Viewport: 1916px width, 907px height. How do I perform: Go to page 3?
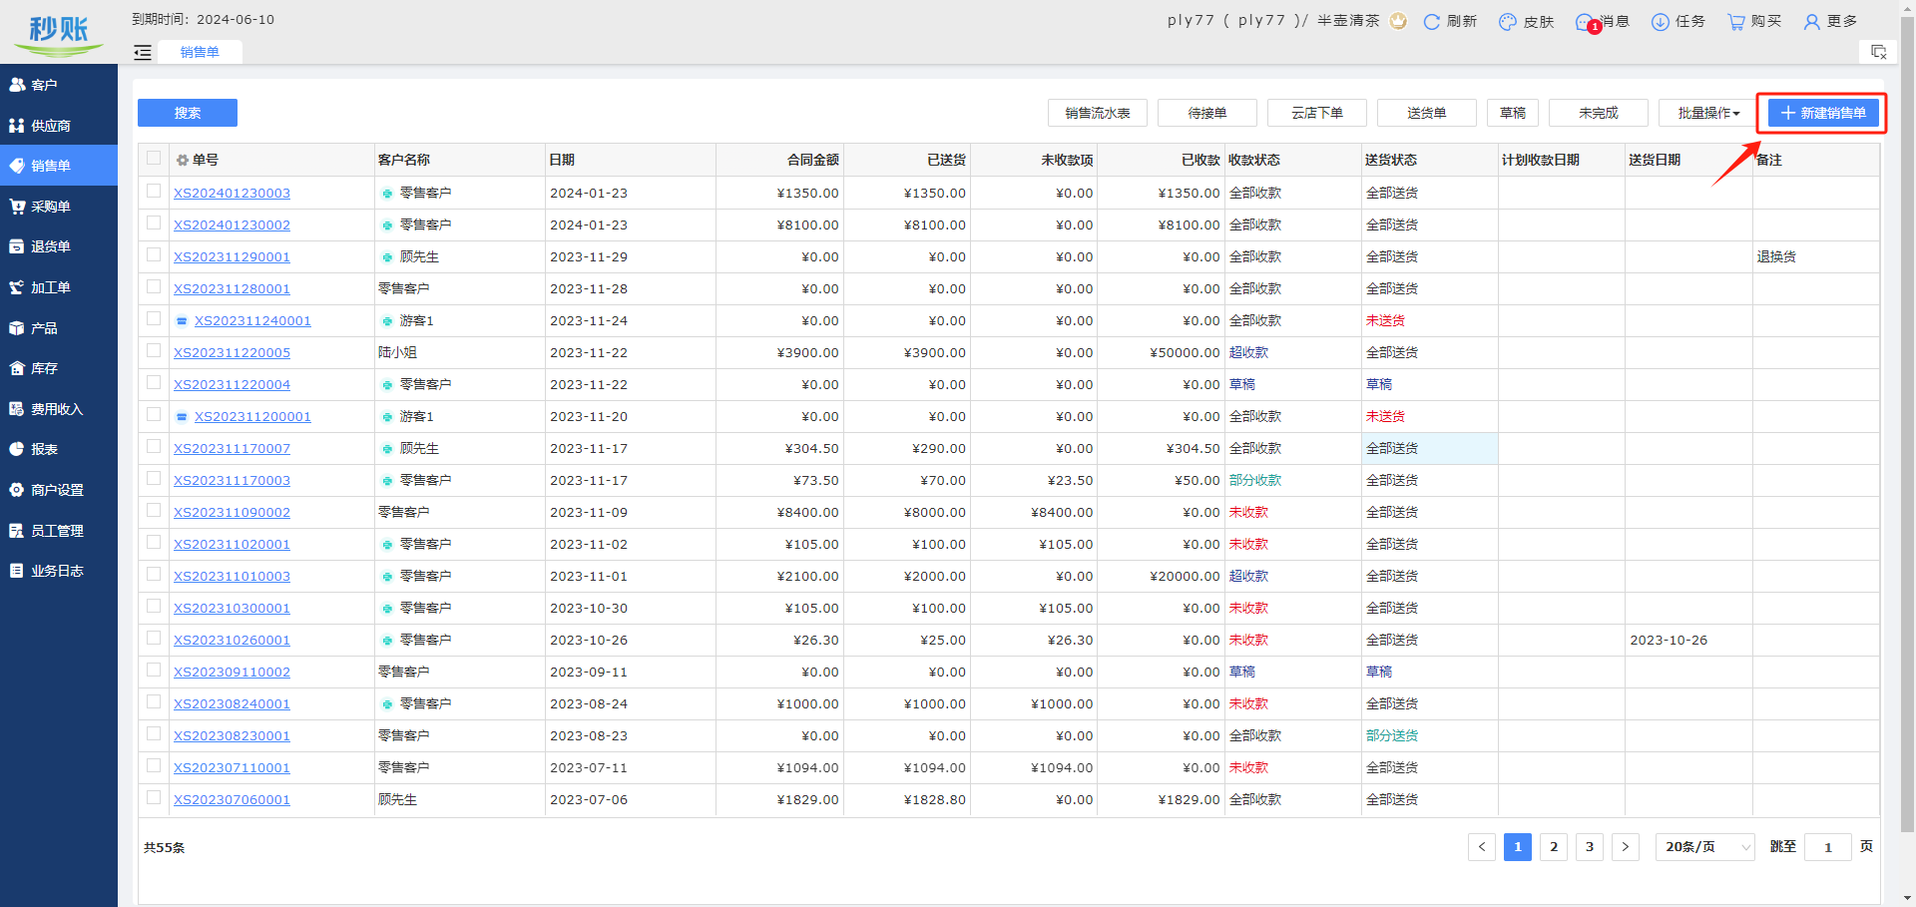pos(1590,847)
